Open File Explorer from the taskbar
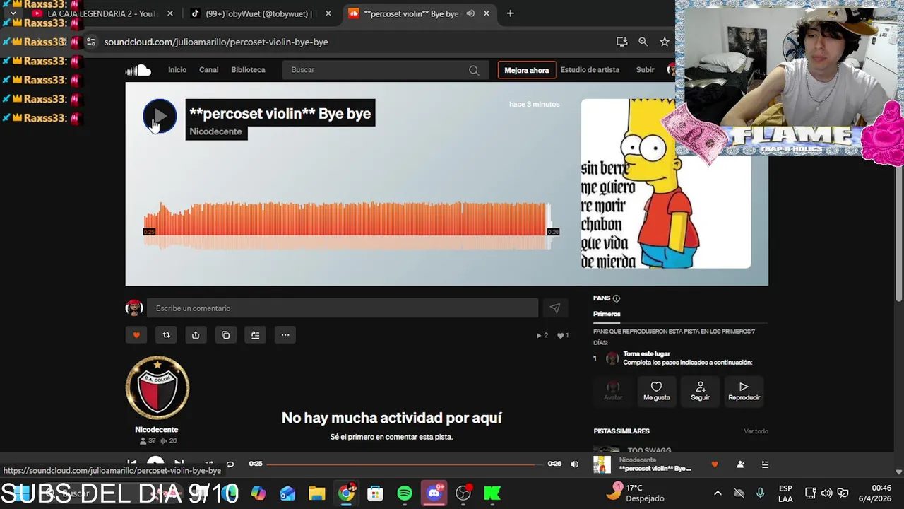This screenshot has width=904, height=509. click(317, 493)
